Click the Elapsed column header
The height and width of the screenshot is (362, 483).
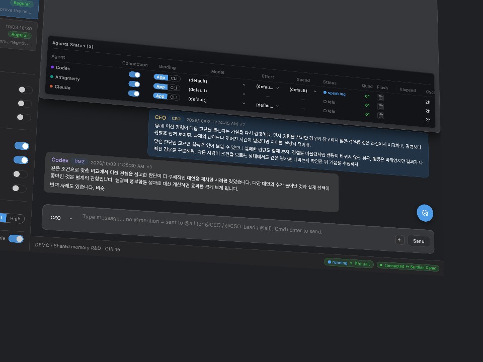pos(408,90)
